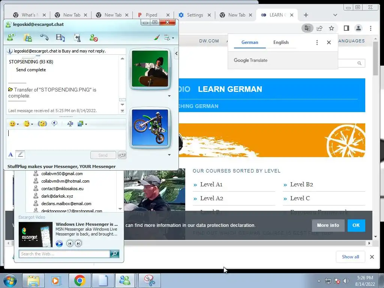Open a new Chrome tab with plus

click(x=306, y=15)
